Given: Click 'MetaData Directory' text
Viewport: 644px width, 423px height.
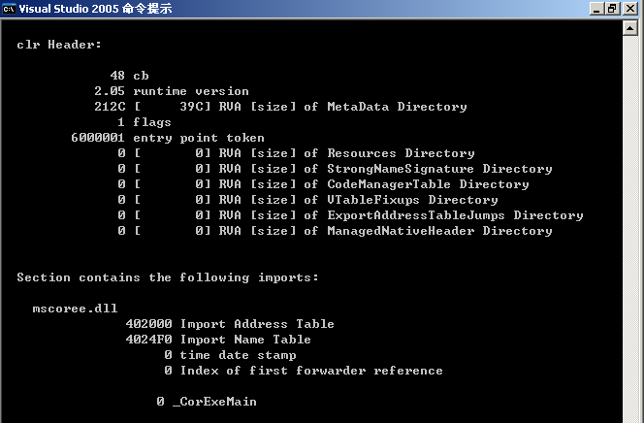Looking at the screenshot, I should (x=397, y=107).
